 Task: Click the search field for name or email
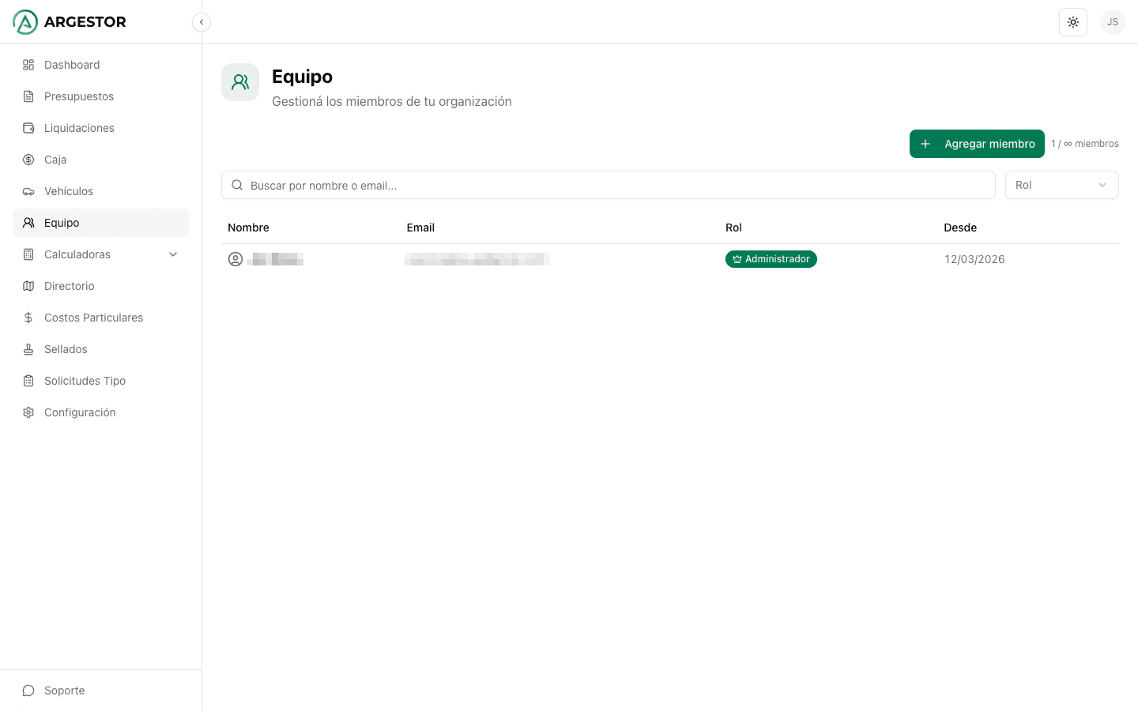(608, 185)
